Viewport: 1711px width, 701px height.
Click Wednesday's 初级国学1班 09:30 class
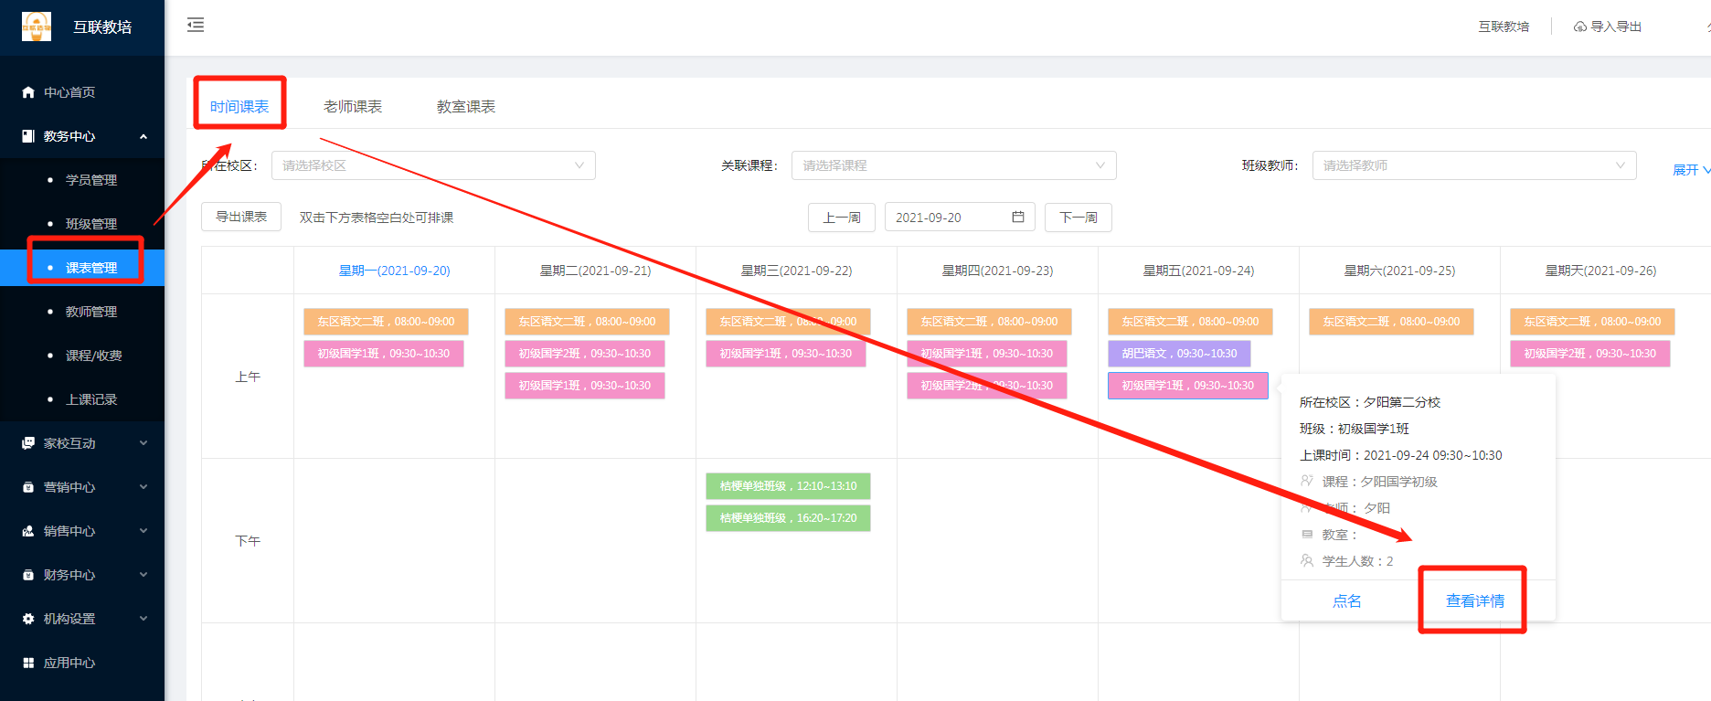point(786,354)
